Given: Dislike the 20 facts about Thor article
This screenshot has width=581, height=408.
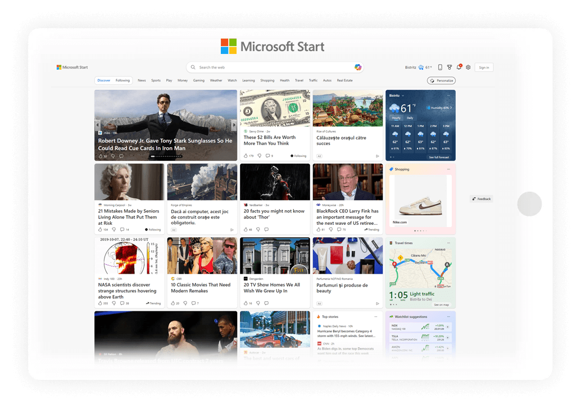Looking at the screenshot, I should 258,229.
